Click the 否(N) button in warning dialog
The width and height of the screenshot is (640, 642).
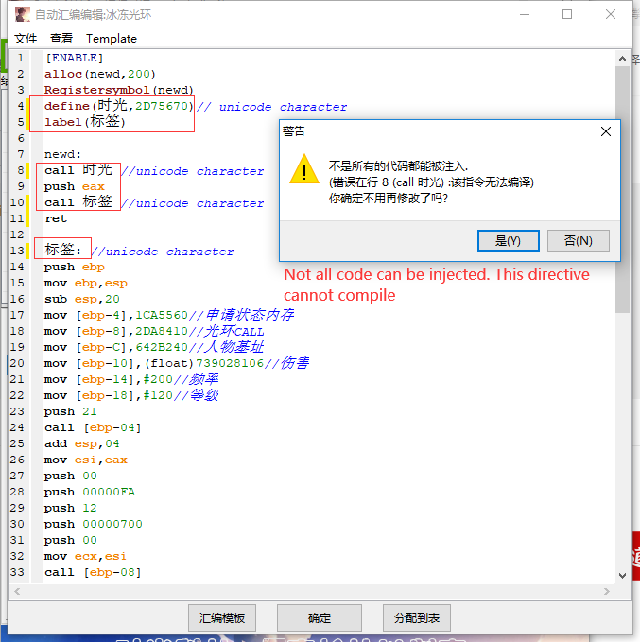[x=579, y=241]
